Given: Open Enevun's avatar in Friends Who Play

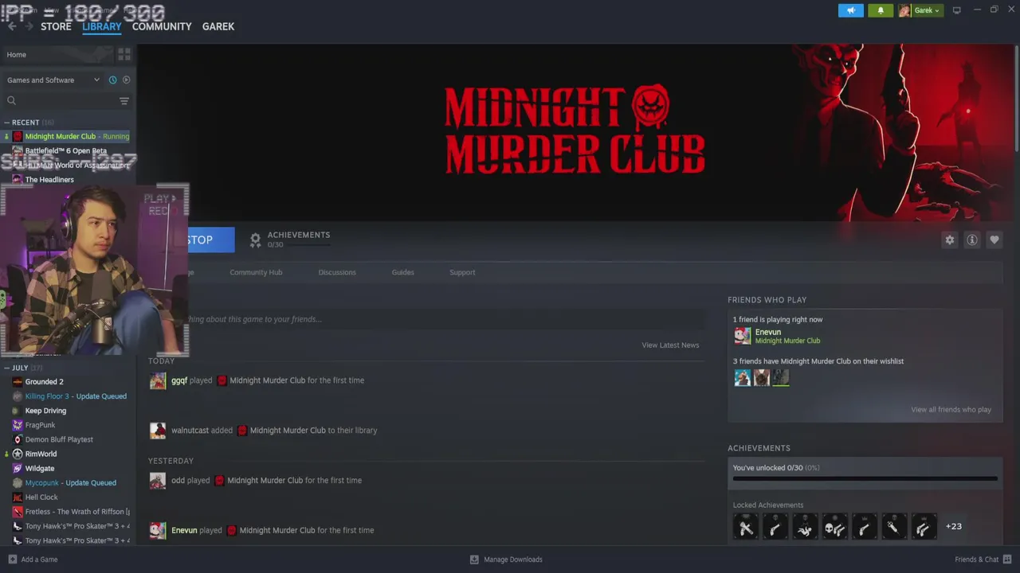Looking at the screenshot, I should click(x=742, y=336).
